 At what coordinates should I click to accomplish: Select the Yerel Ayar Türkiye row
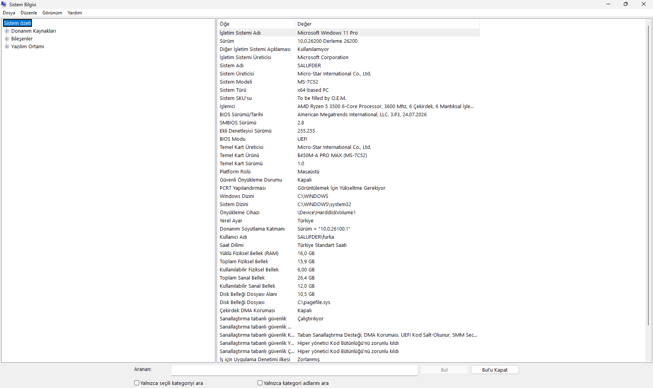(x=348, y=221)
